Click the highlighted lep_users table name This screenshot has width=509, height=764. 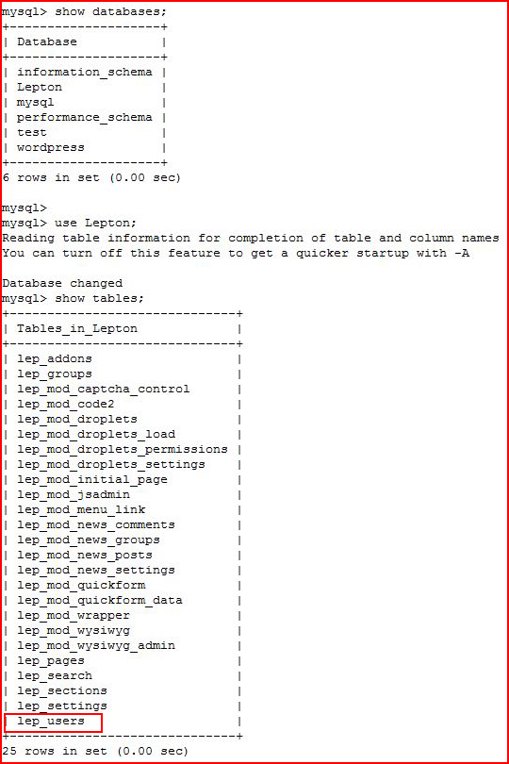[51, 722]
